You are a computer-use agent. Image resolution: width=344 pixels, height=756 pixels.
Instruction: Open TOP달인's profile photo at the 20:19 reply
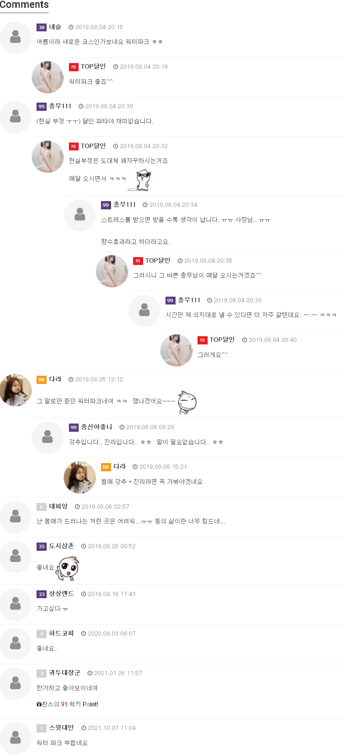[48, 77]
